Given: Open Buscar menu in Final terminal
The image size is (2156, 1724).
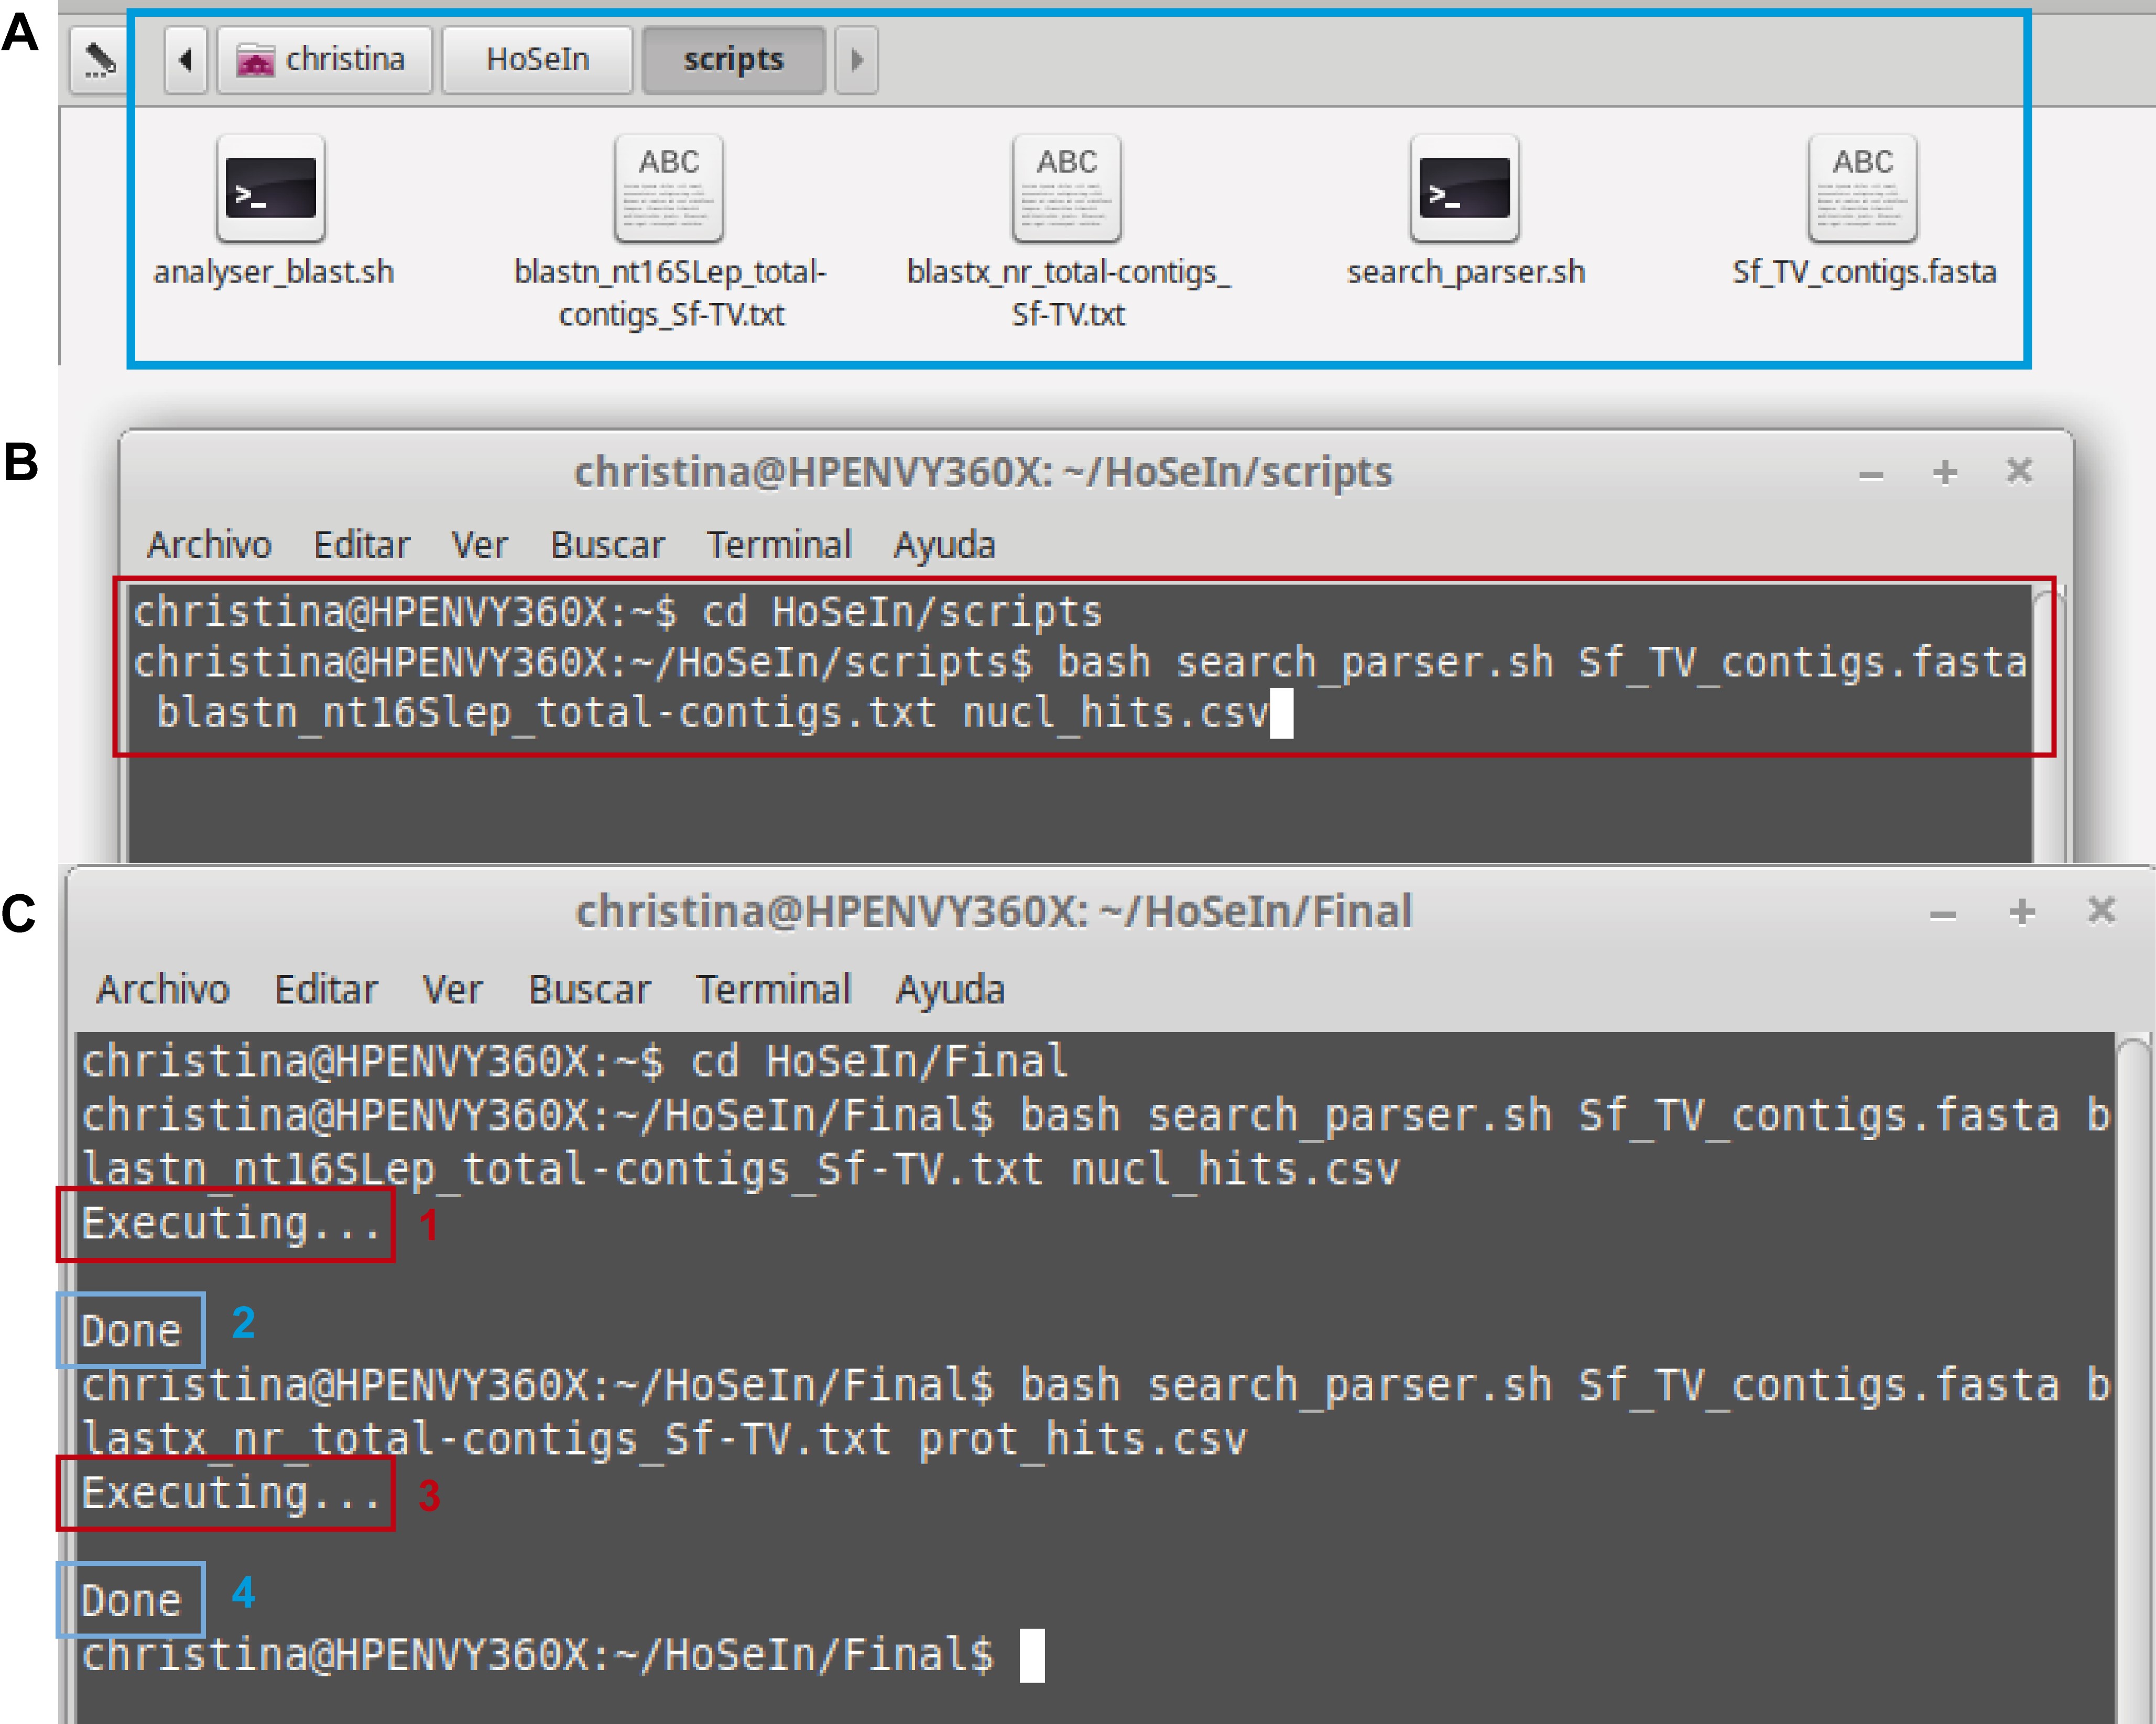Looking at the screenshot, I should pos(589,989).
